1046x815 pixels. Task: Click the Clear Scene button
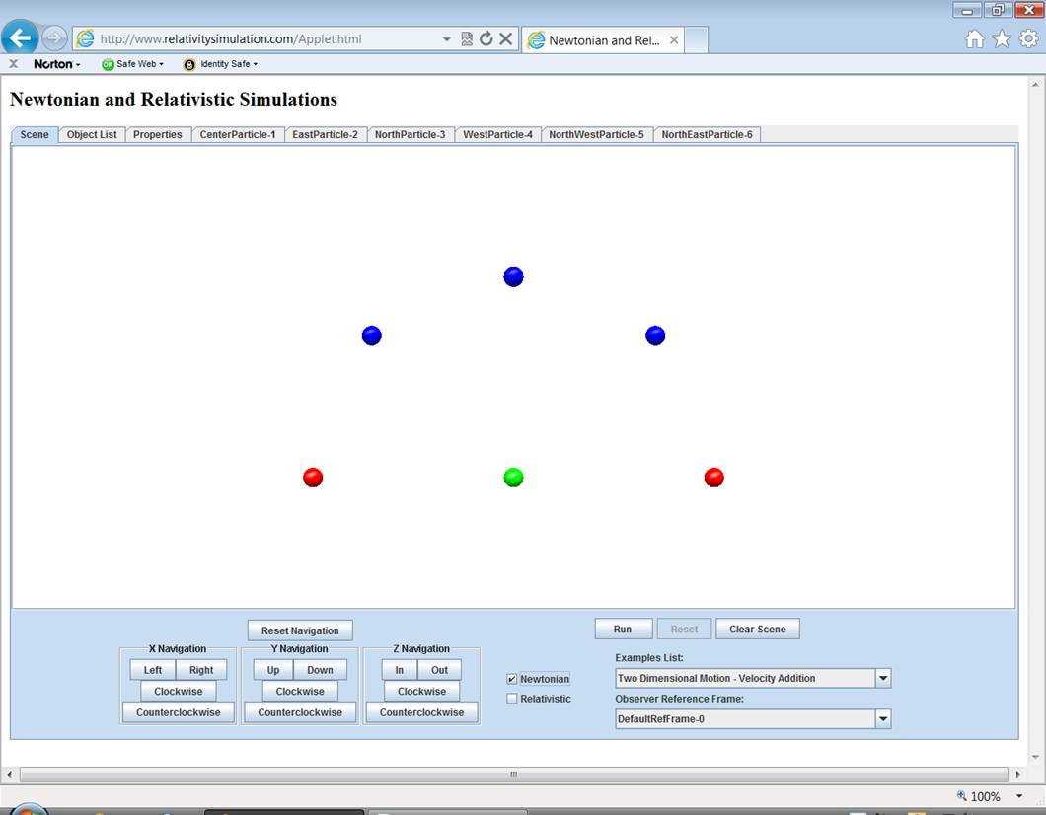click(757, 630)
